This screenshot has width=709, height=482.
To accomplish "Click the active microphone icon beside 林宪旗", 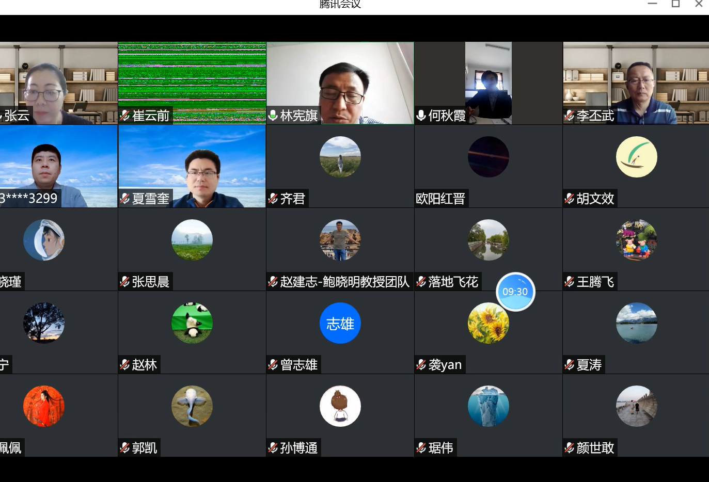I will [273, 116].
